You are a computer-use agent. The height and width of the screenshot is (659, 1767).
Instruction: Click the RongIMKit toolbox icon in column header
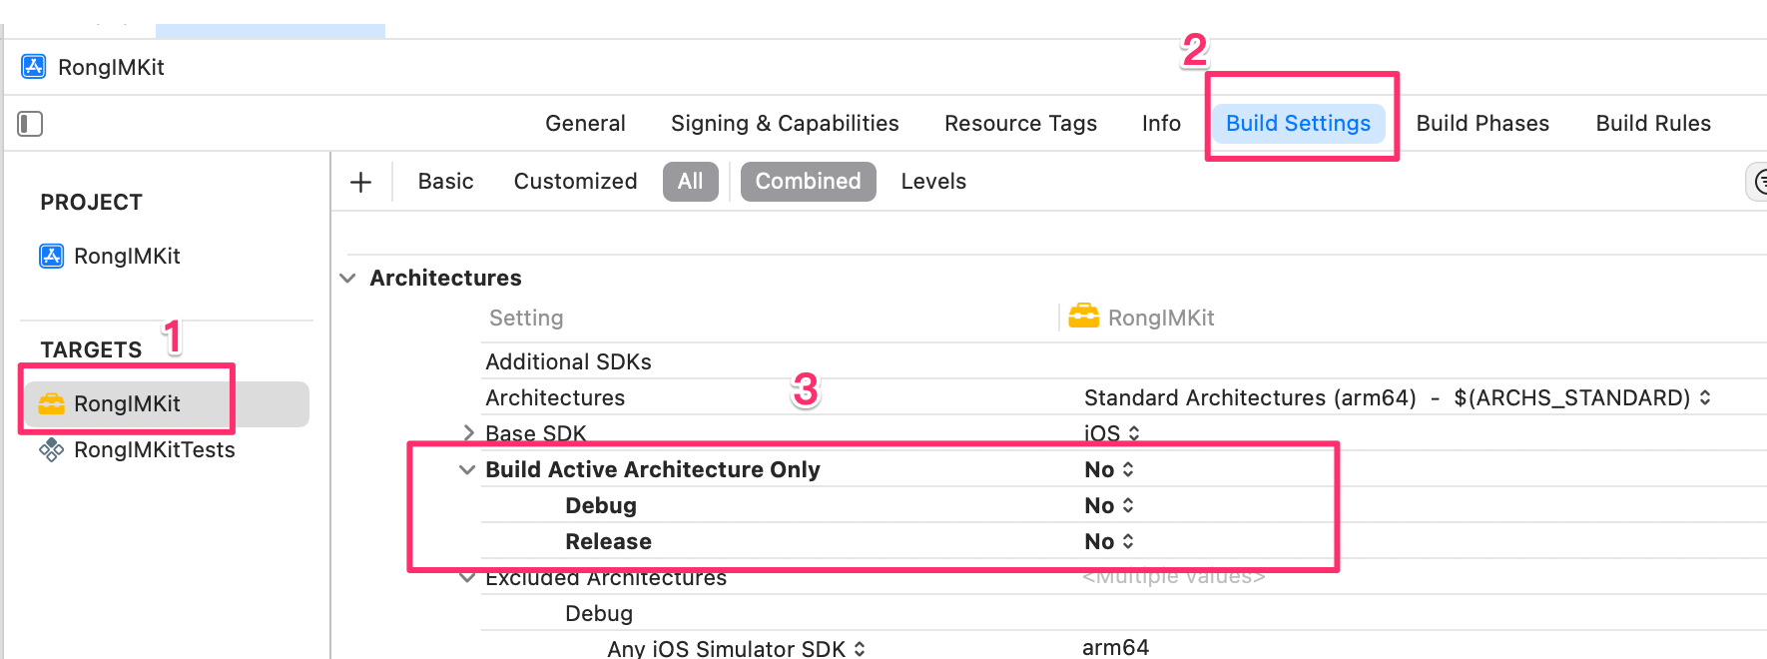pos(1083,318)
